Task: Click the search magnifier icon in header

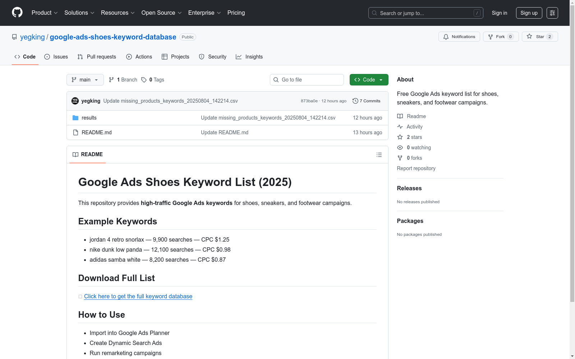Action: [374, 13]
